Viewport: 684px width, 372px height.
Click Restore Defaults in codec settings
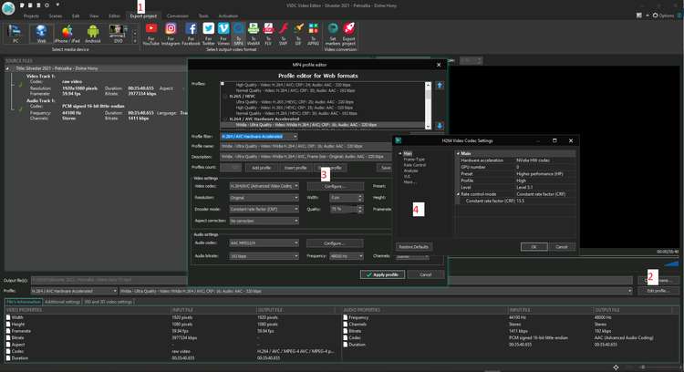click(x=413, y=247)
